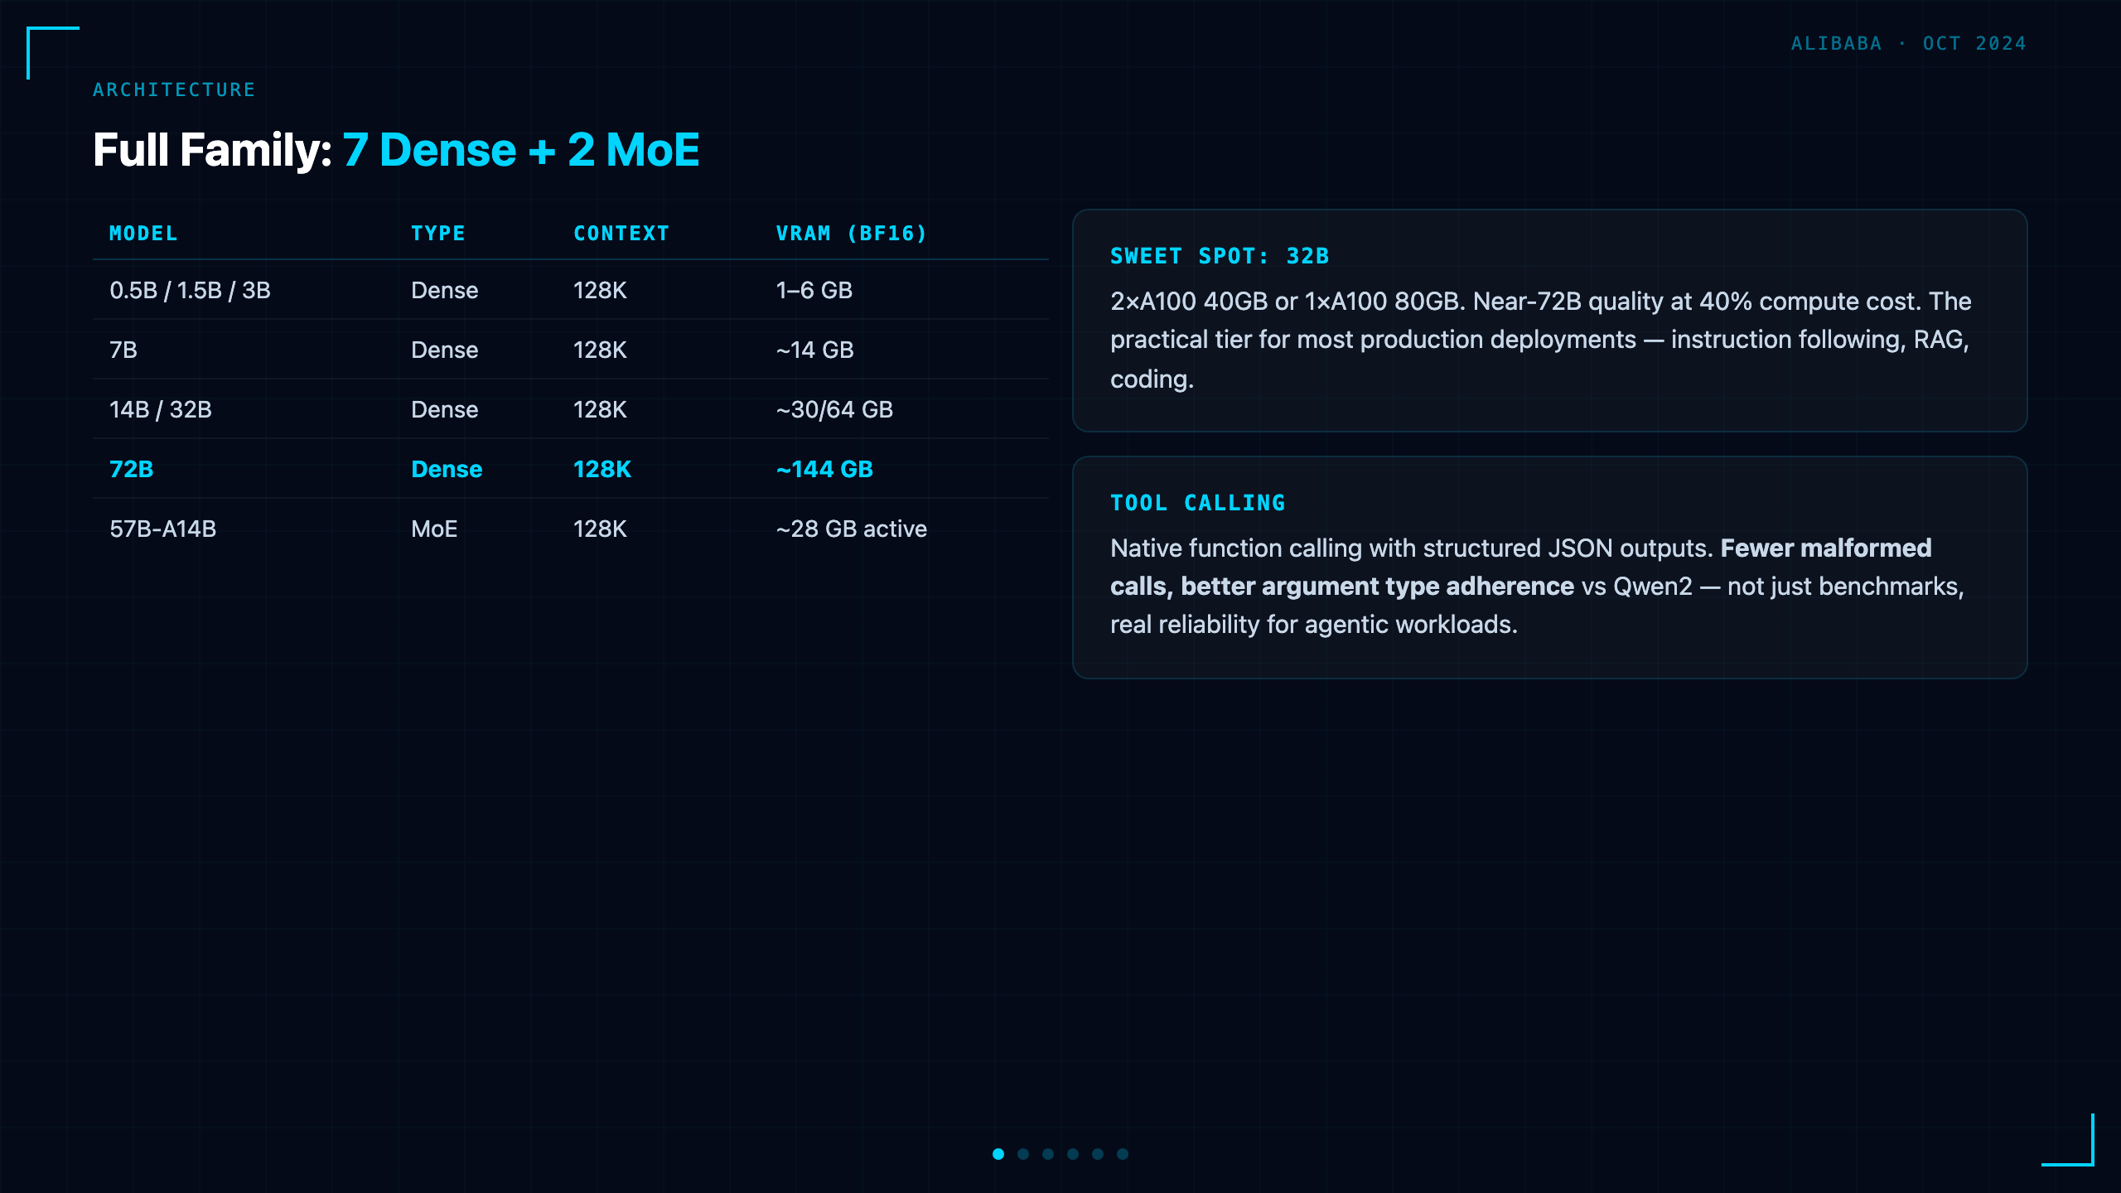The image size is (2121, 1193).
Task: Jump to the second slide pagination dot
Action: (x=1023, y=1154)
